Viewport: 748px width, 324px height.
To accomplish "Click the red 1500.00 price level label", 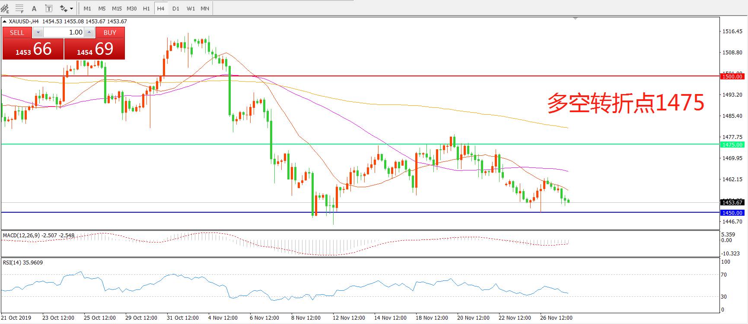I will click(x=732, y=76).
